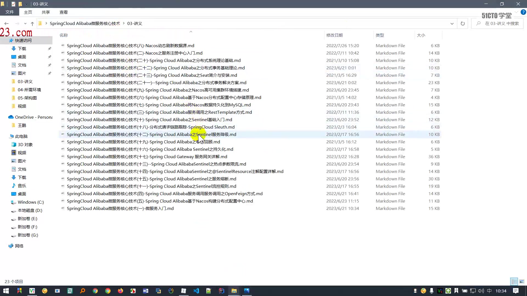Viewport: 527px width, 296px height.
Task: Open the orange magnifier search app in taskbar
Action: click(x=83, y=291)
